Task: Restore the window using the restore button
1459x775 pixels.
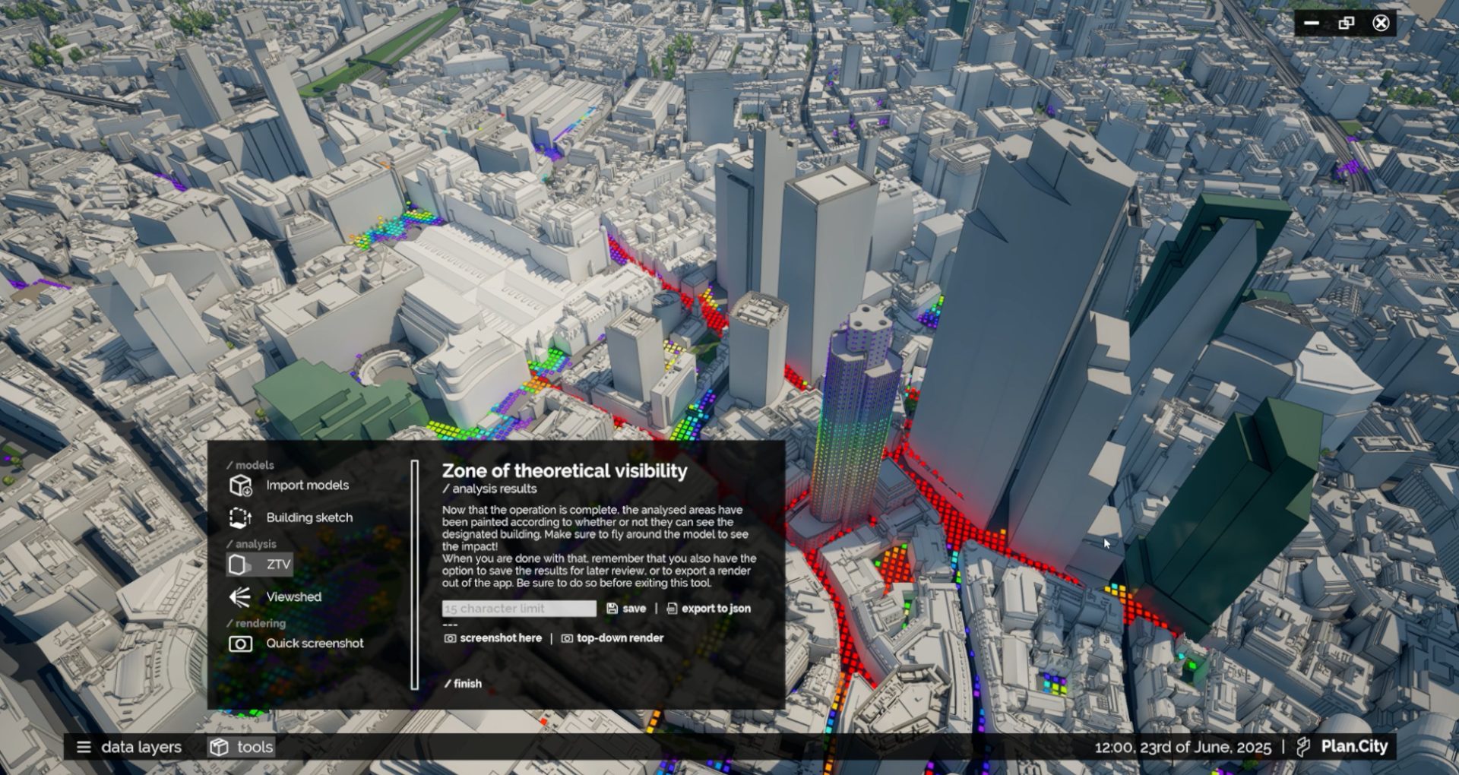Action: pyautogui.click(x=1346, y=23)
